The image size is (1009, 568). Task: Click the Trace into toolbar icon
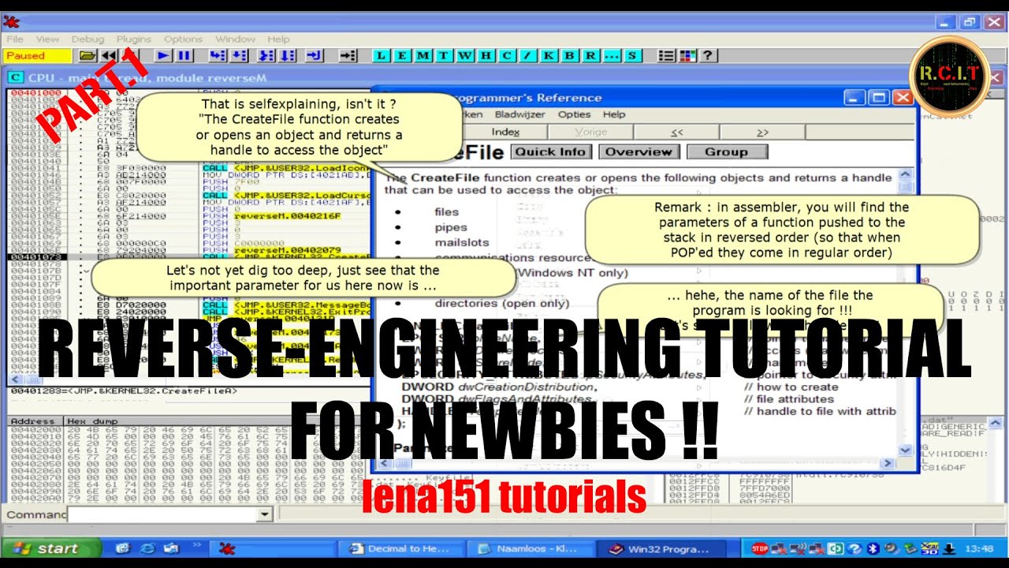pyautogui.click(x=267, y=55)
